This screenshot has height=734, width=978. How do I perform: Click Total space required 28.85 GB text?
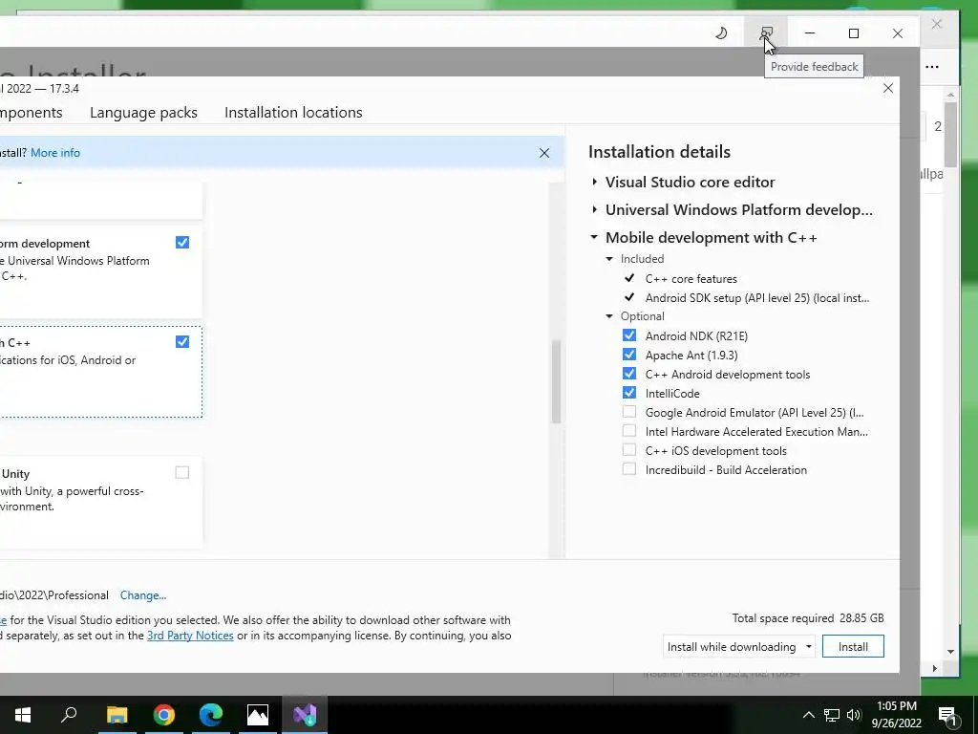(808, 618)
